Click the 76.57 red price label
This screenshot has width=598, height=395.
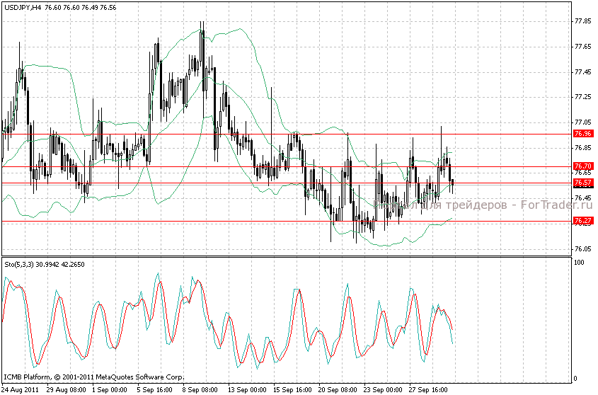coord(583,183)
